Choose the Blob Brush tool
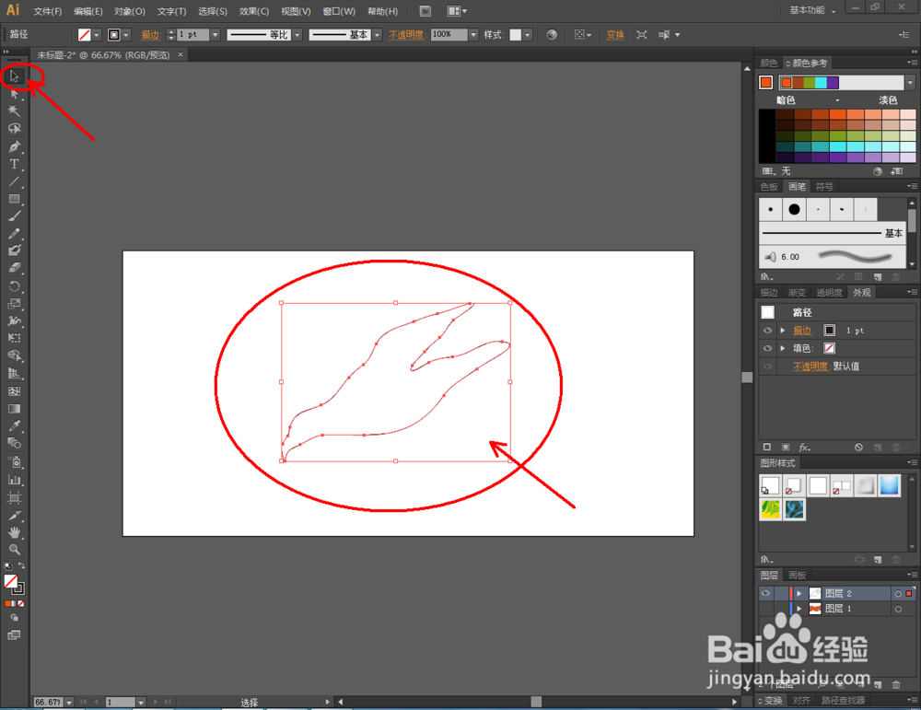This screenshot has width=921, height=710. tap(14, 250)
